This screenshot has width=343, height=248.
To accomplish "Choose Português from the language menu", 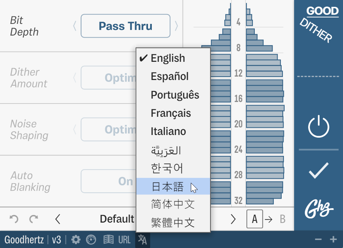I will click(173, 95).
